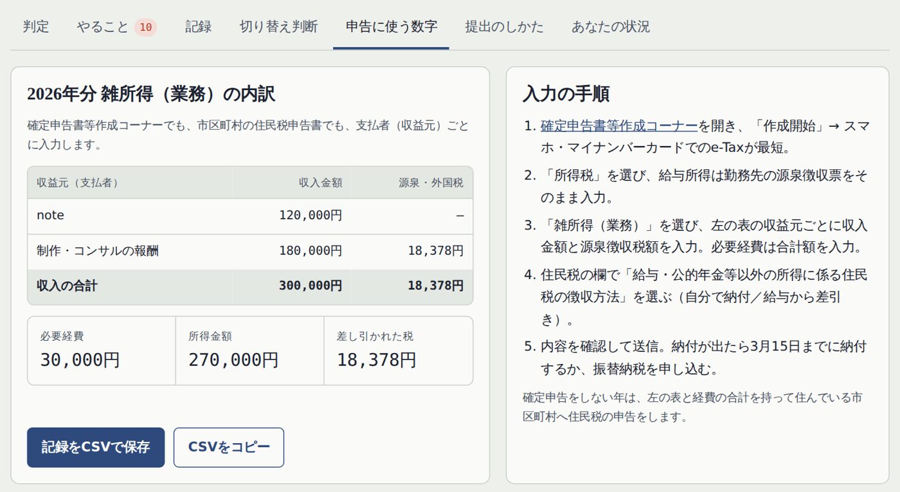Viewport: 900px width, 492px height.
Task: Click the heading 2026年分 雑所得（業務）の内訳
Action: coord(151,95)
